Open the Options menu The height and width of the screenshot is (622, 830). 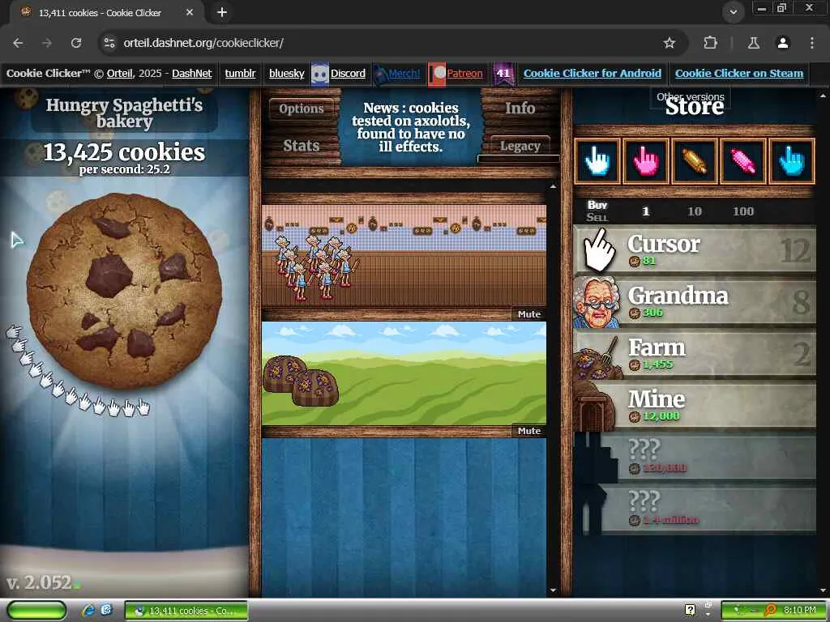click(302, 109)
